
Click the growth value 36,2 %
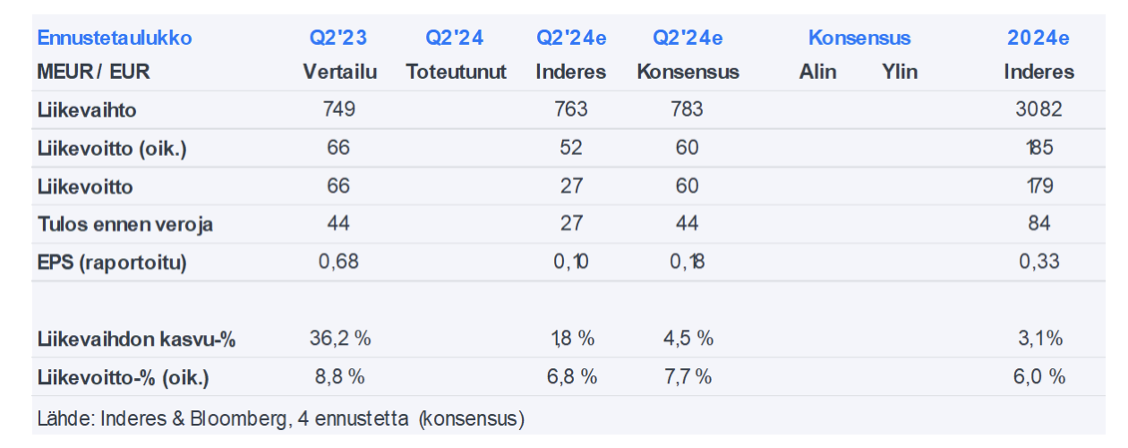(x=339, y=340)
